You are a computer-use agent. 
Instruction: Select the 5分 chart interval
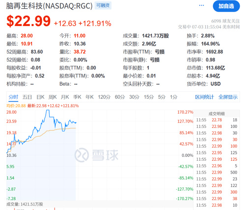click(x=162, y=97)
